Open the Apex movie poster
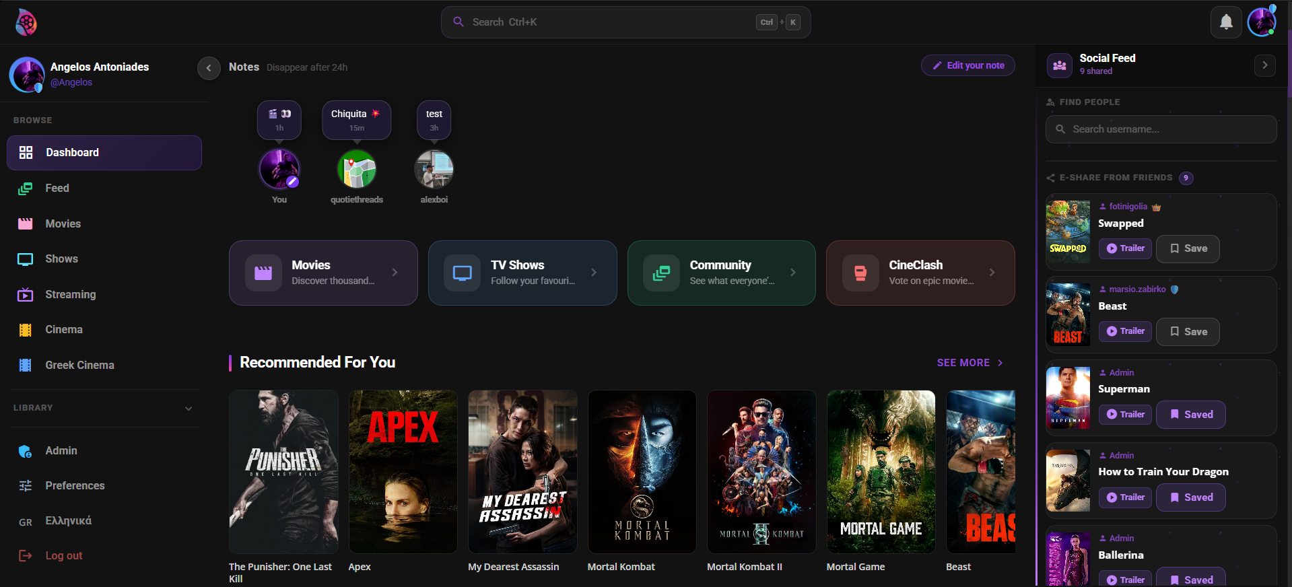Image resolution: width=1292 pixels, height=587 pixels. tap(403, 472)
